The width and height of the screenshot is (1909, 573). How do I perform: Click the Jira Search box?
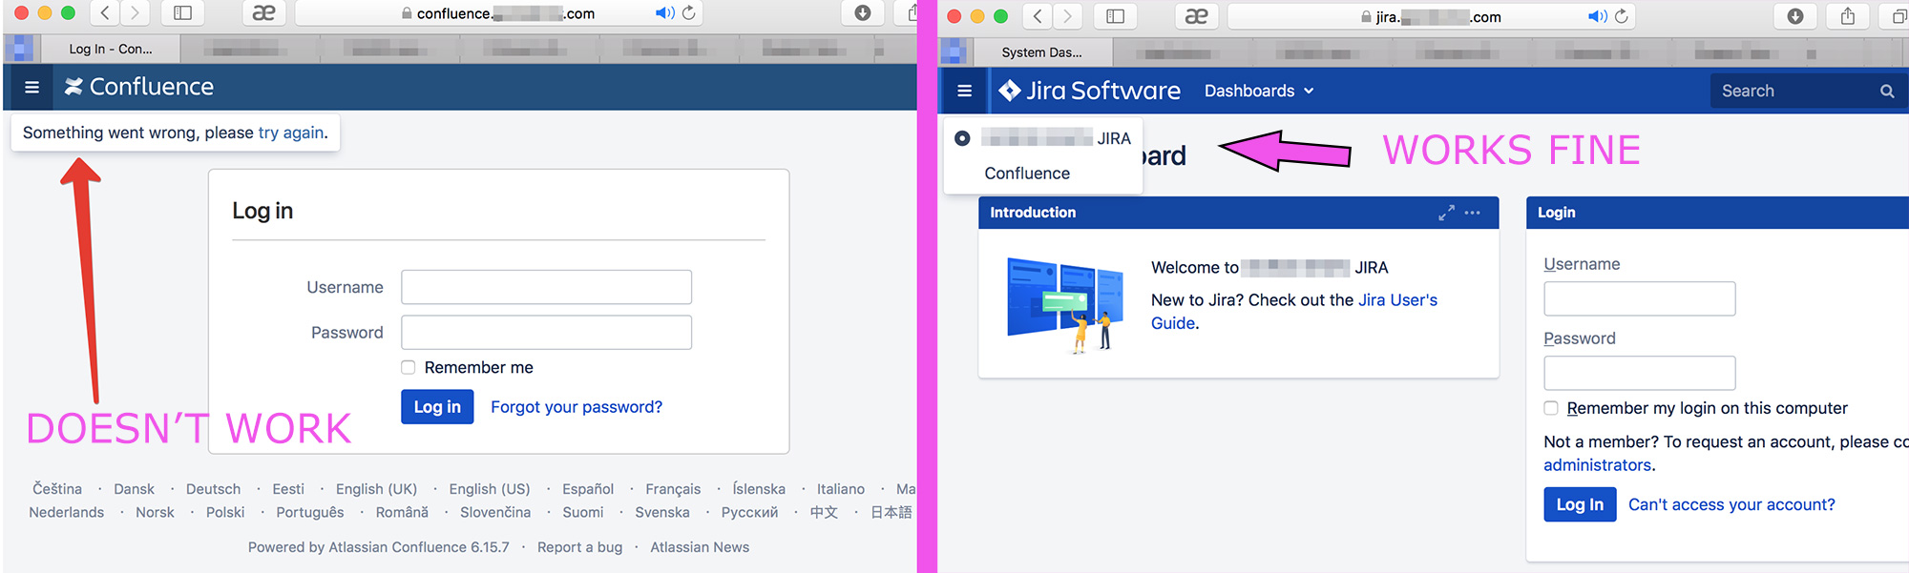click(1807, 91)
